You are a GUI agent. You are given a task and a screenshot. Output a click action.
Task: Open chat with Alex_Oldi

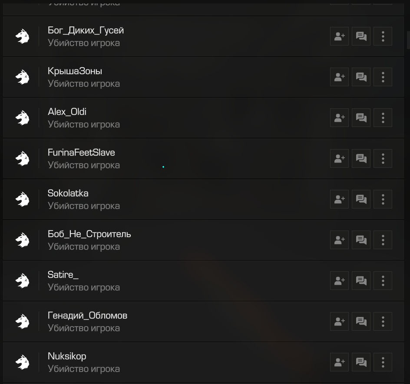[x=361, y=117]
